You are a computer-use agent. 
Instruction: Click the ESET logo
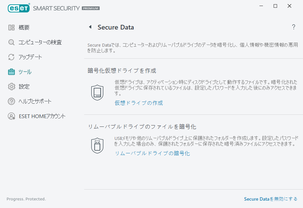19,8
